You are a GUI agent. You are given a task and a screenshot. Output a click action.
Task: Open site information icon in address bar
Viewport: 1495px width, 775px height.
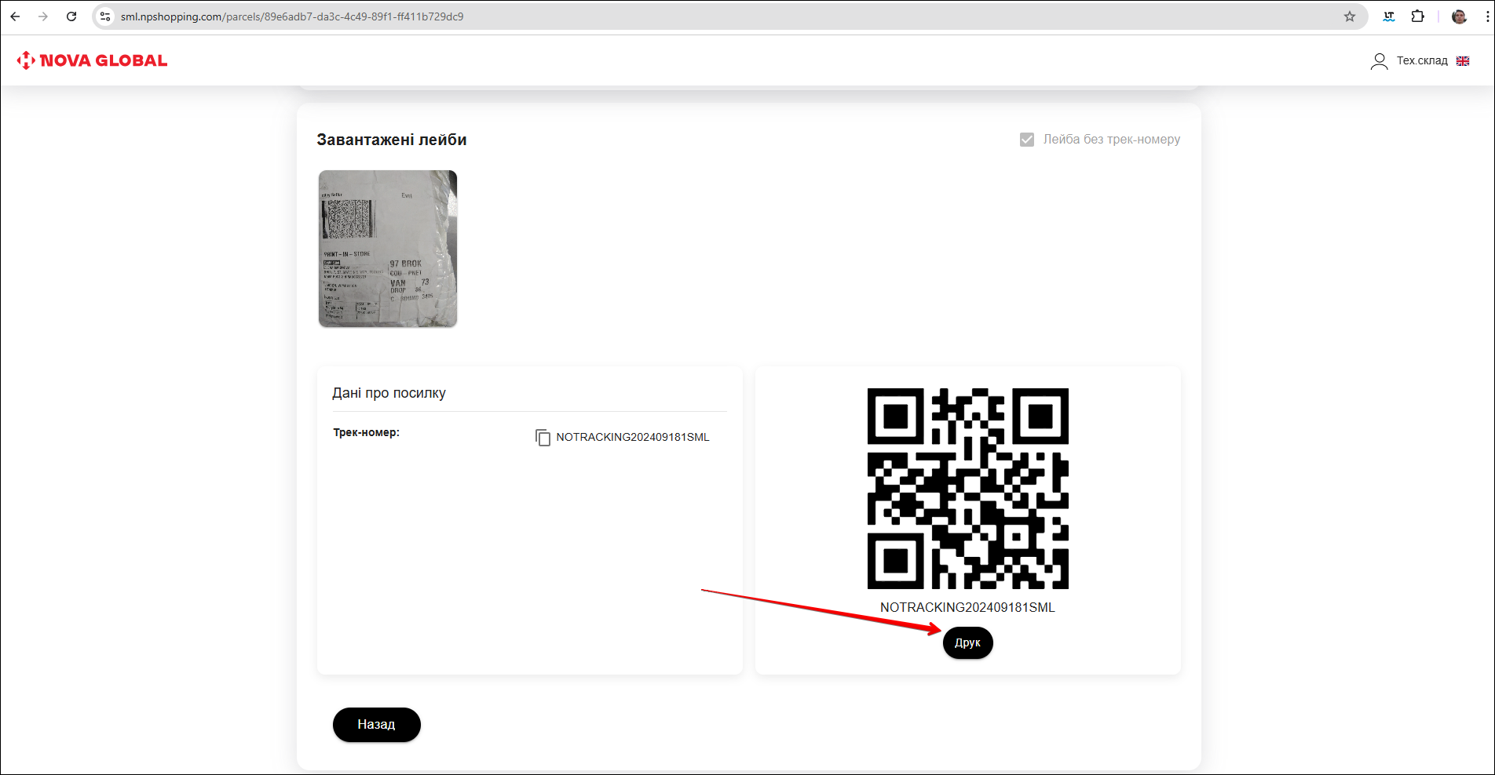105,16
